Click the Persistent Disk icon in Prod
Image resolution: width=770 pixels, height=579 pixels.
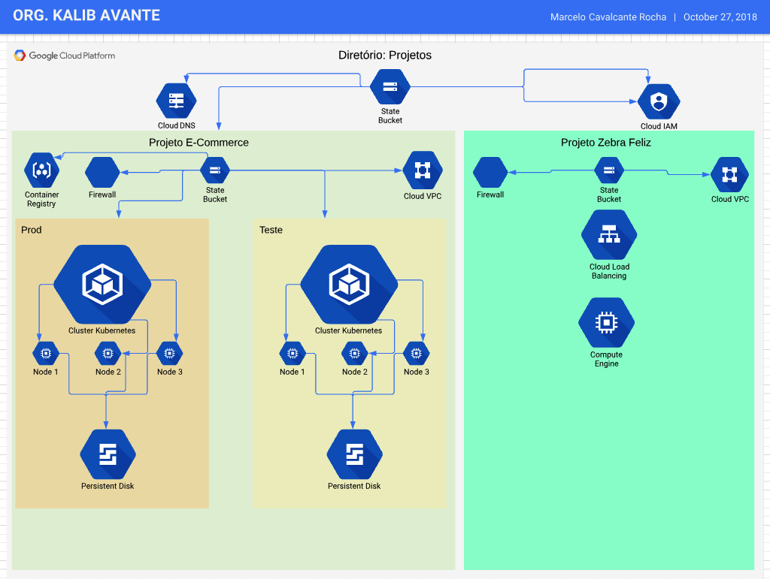[108, 454]
